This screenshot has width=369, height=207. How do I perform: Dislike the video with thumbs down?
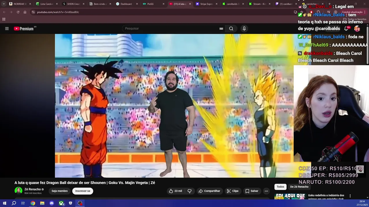189,191
